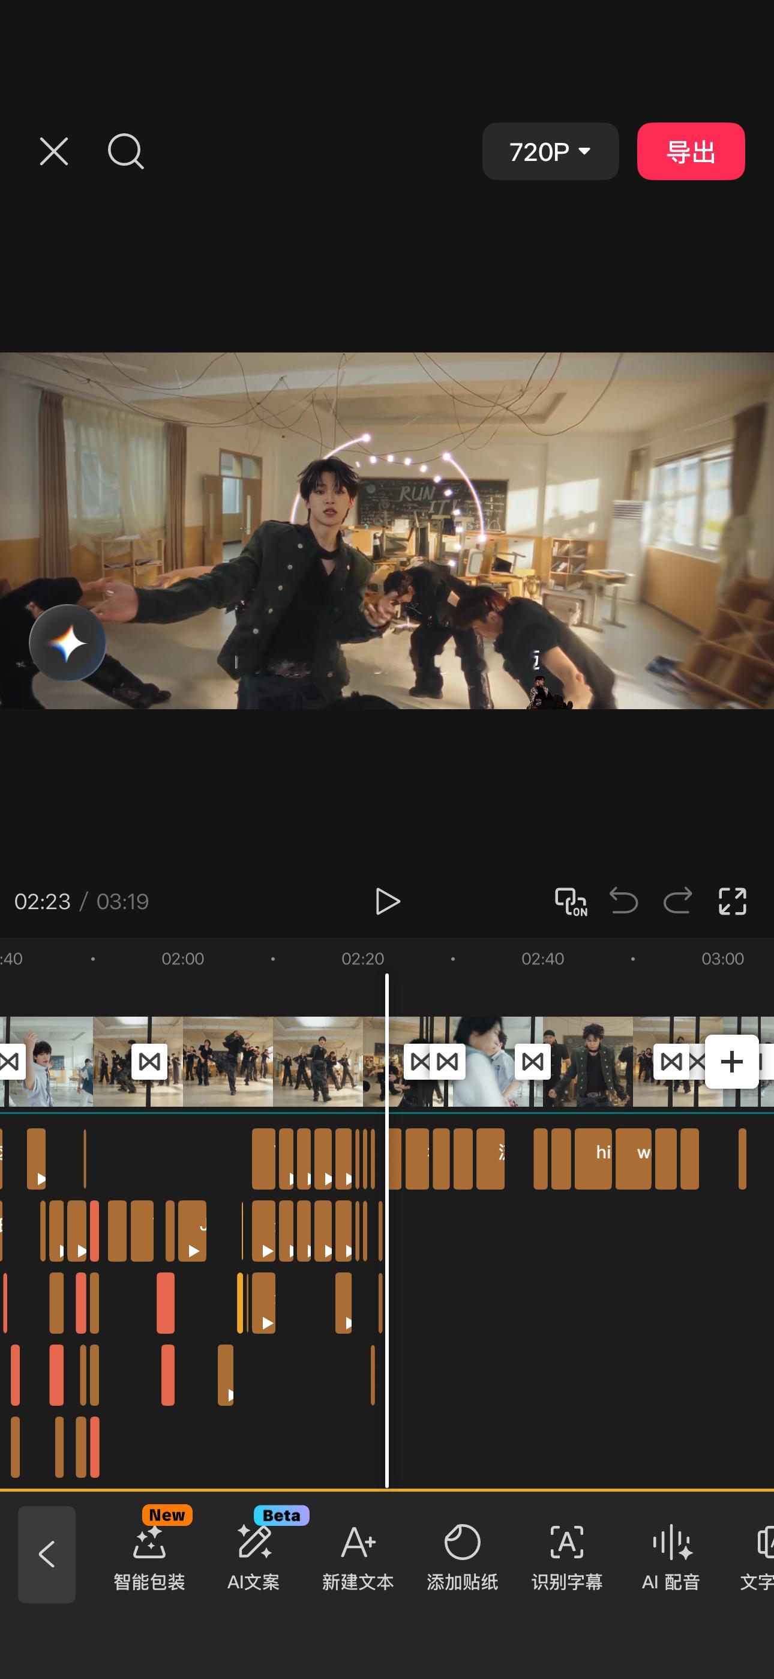
Task: Open the transition icon below the 02:00 mark
Action: coord(149,1062)
